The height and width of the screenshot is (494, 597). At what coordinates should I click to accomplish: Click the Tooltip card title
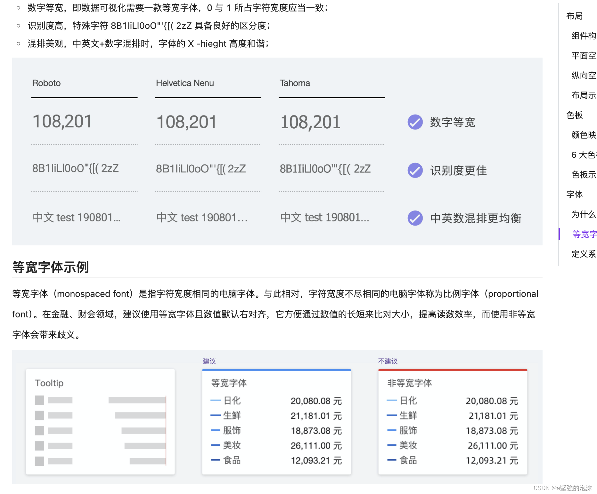49,383
